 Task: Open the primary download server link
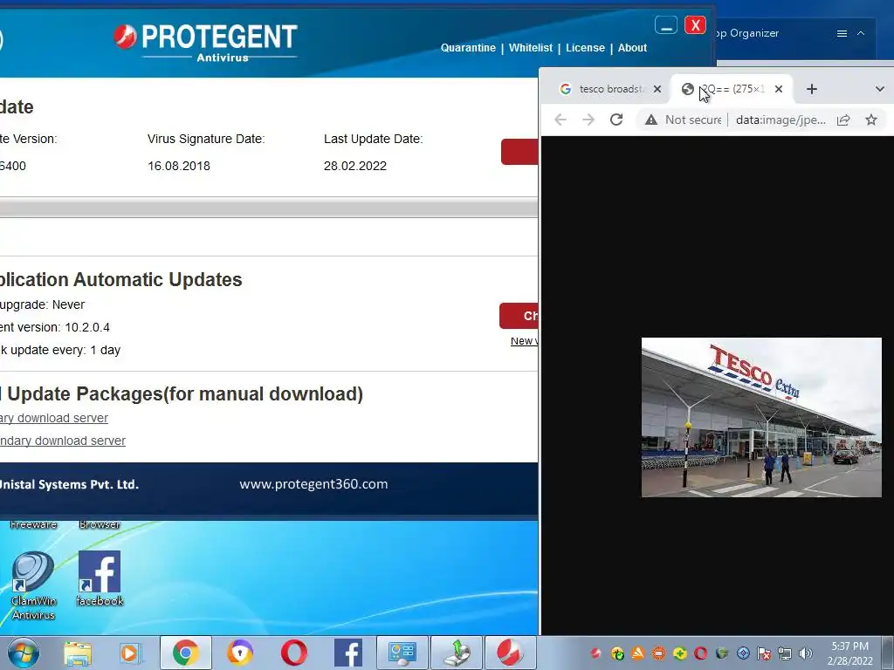53,418
